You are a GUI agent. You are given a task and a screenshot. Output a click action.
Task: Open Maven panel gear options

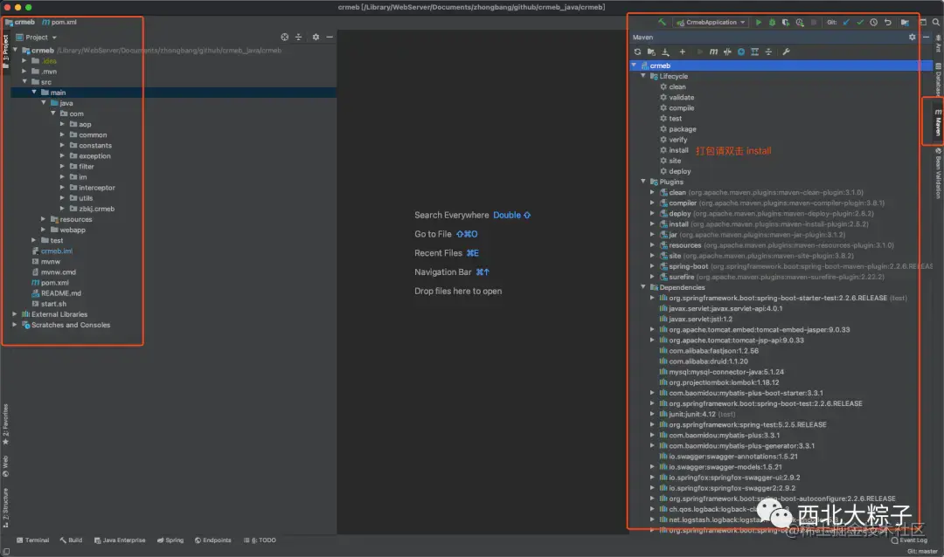click(x=912, y=38)
